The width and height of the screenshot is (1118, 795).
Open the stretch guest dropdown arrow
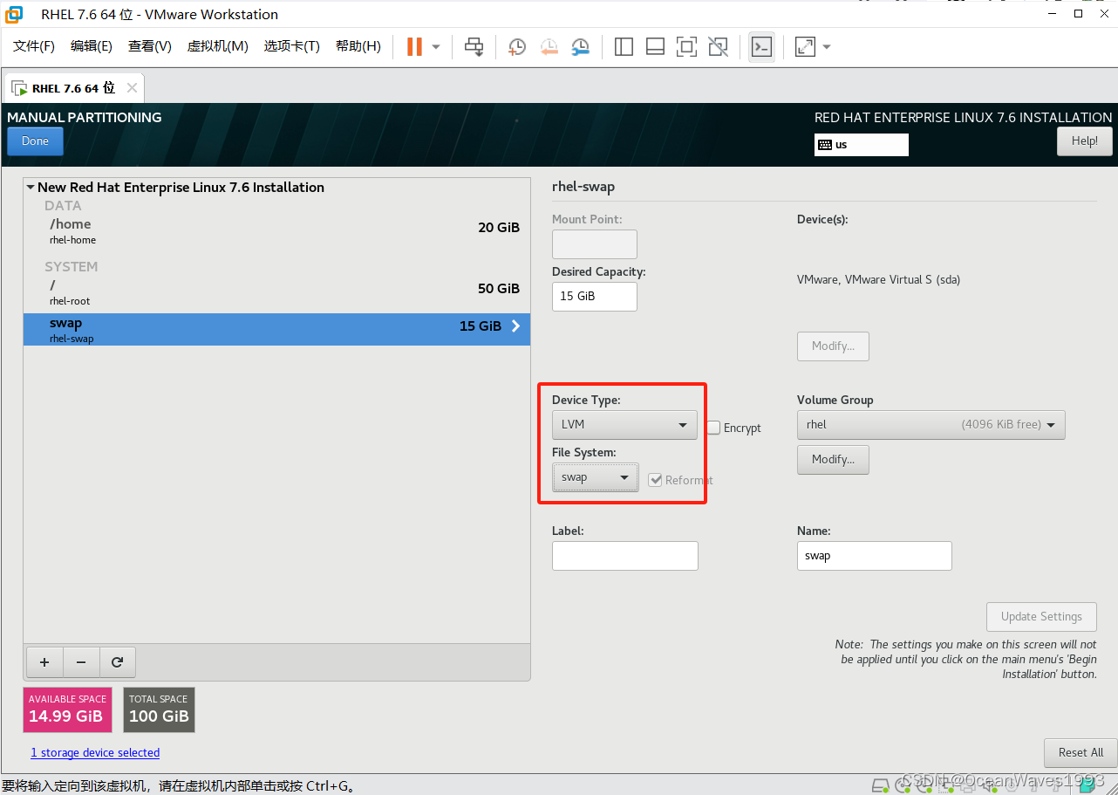click(827, 46)
